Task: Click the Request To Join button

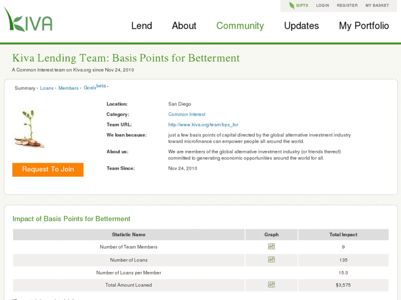Action: pyautogui.click(x=48, y=170)
